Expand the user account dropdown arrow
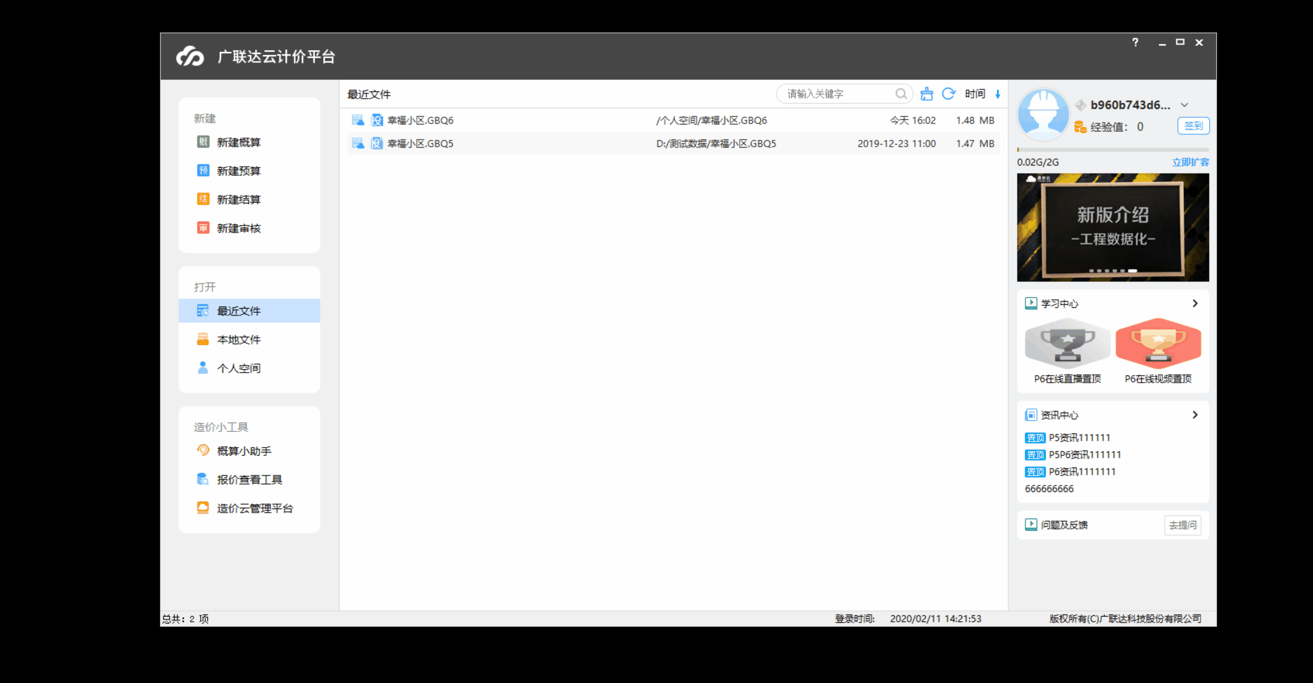Viewport: 1313px width, 683px height. coord(1184,105)
